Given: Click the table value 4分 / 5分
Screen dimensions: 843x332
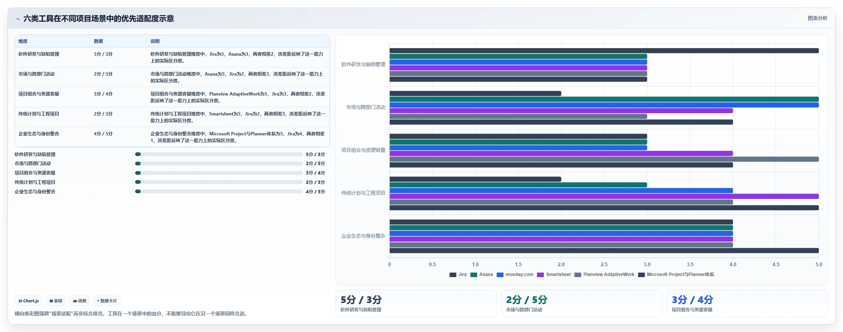Looking at the screenshot, I should click(x=103, y=134).
